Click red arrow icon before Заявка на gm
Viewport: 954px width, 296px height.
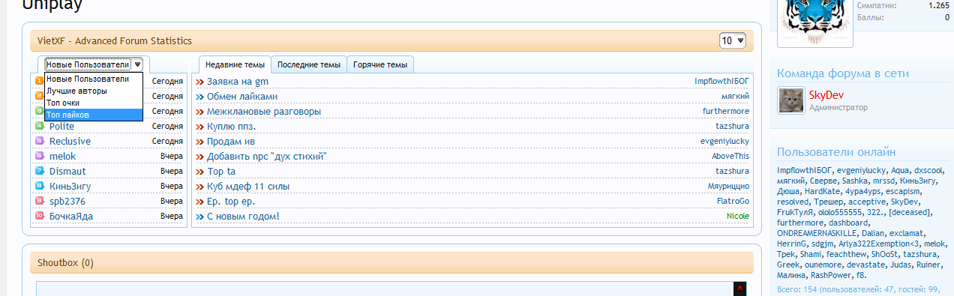click(x=199, y=81)
